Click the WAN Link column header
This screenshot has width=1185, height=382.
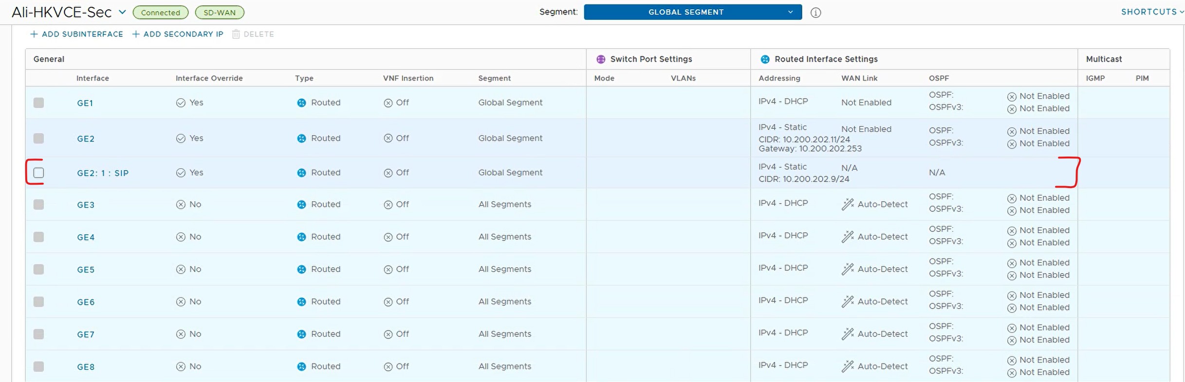859,78
